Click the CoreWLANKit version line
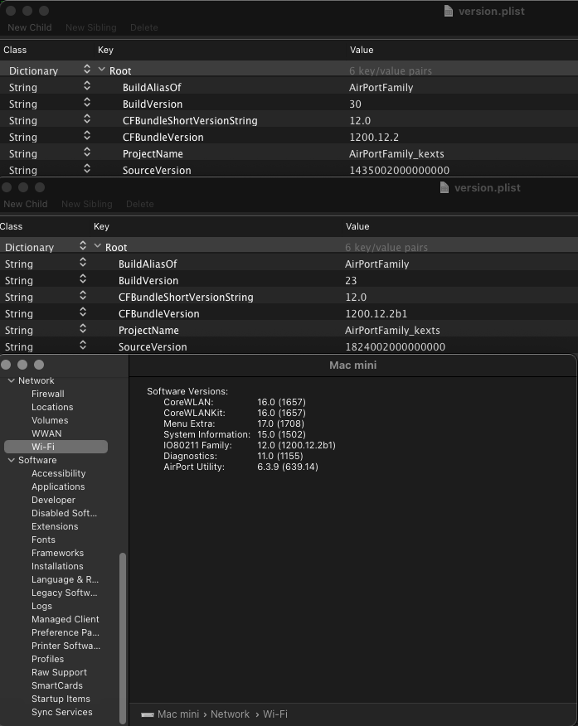 235,413
